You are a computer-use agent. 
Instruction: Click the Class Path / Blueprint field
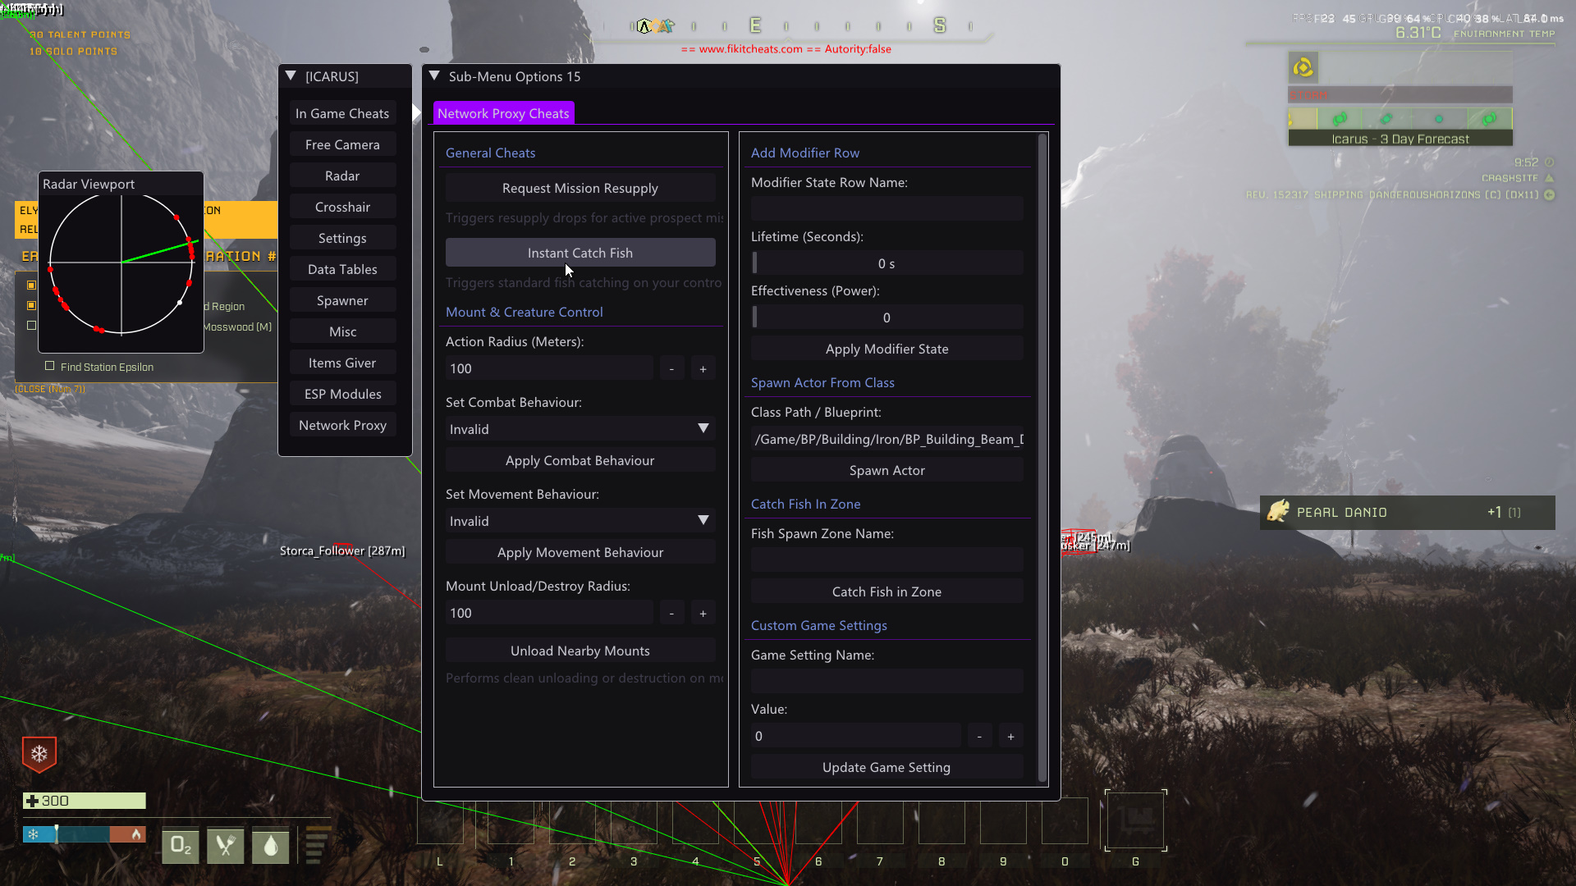click(x=886, y=439)
